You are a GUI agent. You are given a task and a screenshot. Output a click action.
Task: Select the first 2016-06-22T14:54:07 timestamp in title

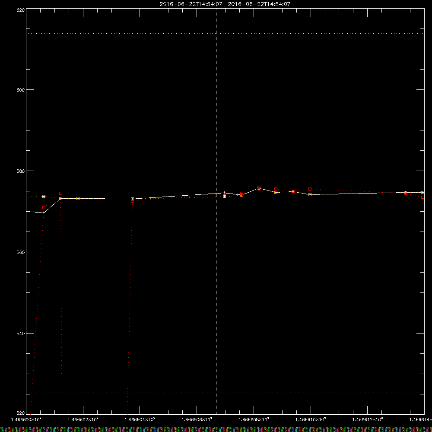(191, 4)
